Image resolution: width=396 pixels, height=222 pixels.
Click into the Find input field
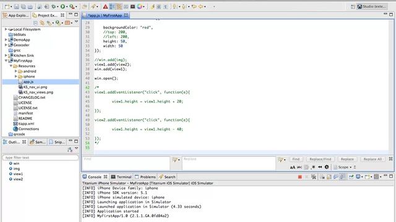pos(126,163)
